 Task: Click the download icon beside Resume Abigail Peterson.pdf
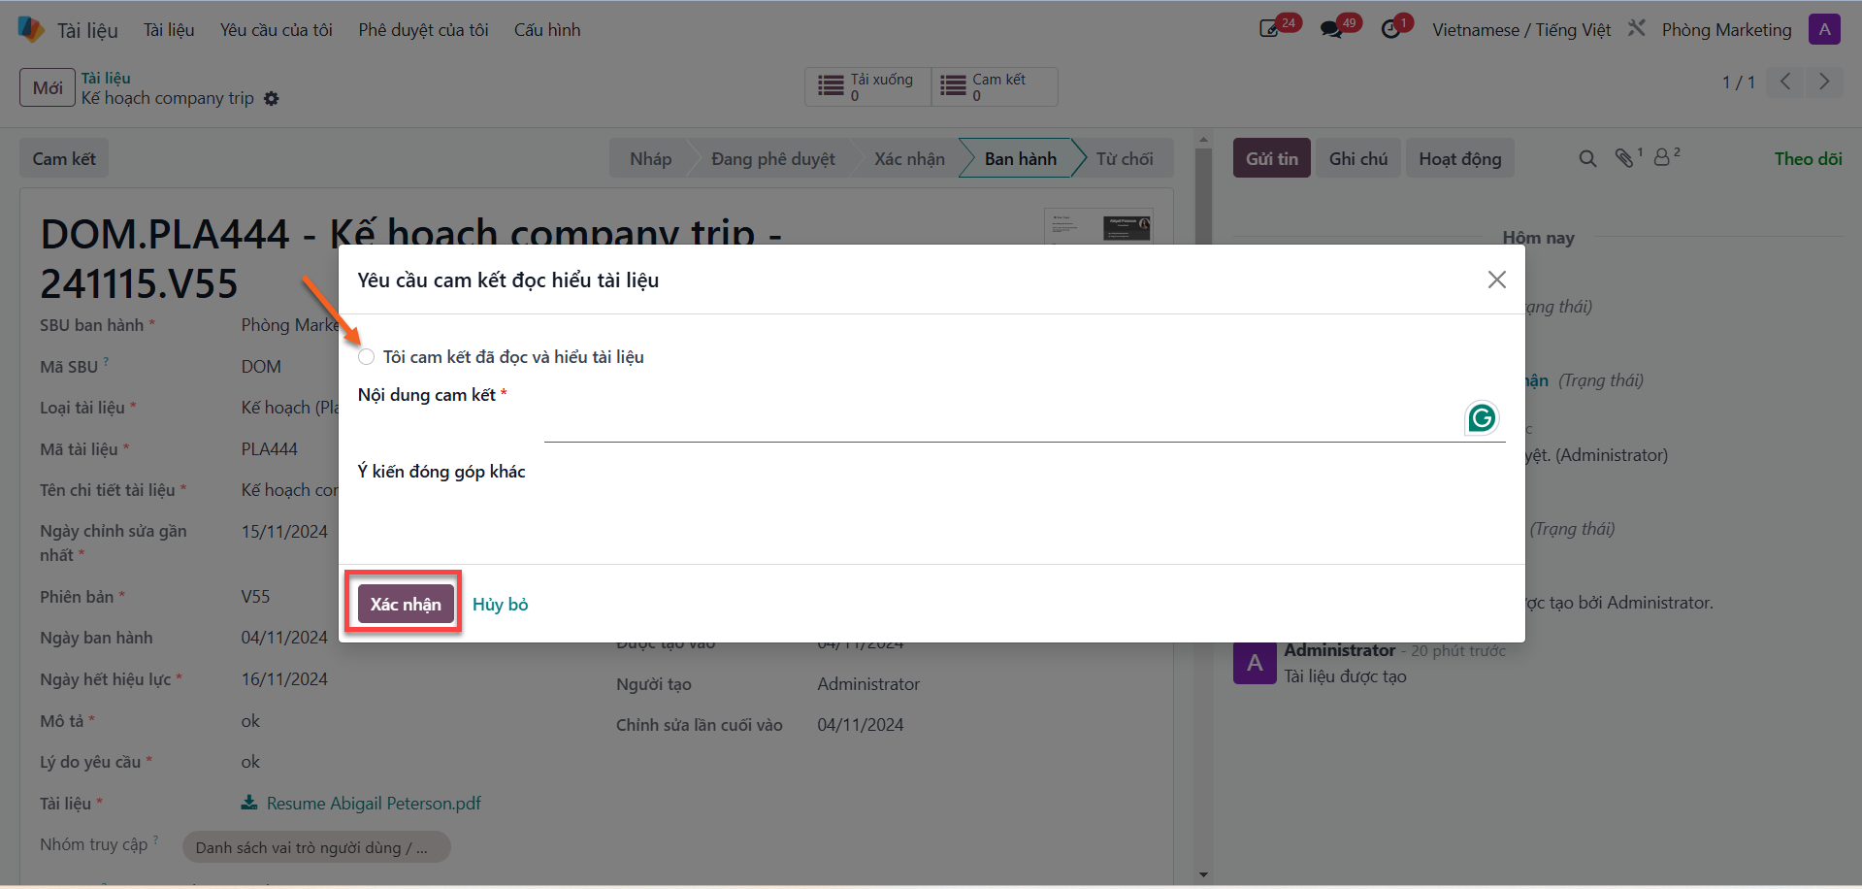coord(249,803)
